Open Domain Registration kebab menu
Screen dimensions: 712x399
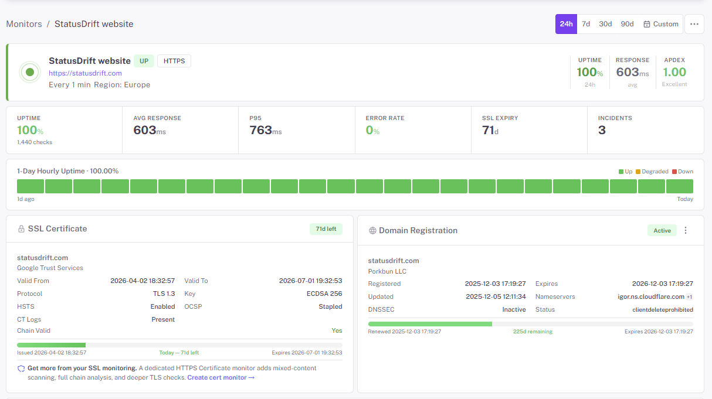click(686, 230)
